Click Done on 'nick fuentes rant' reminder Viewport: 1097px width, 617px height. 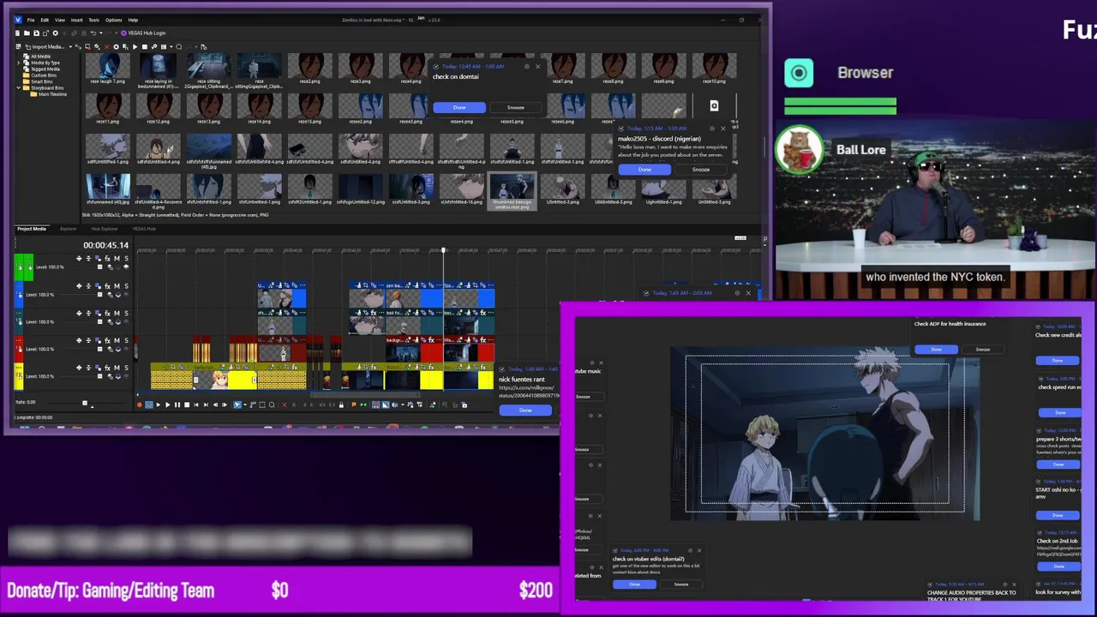pyautogui.click(x=525, y=410)
